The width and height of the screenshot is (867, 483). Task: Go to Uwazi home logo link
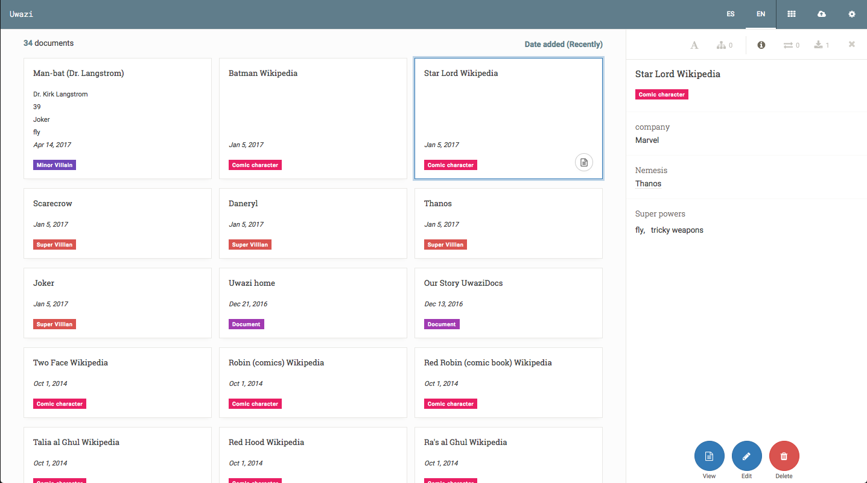click(21, 14)
